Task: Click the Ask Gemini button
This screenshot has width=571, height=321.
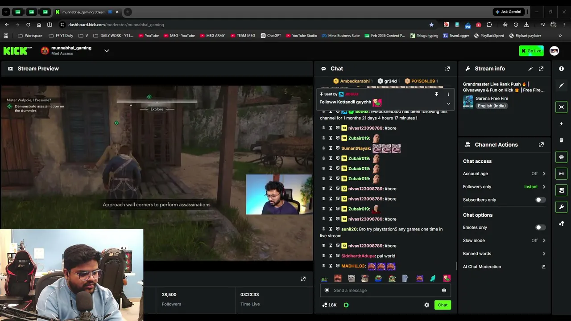Action: 508,12
